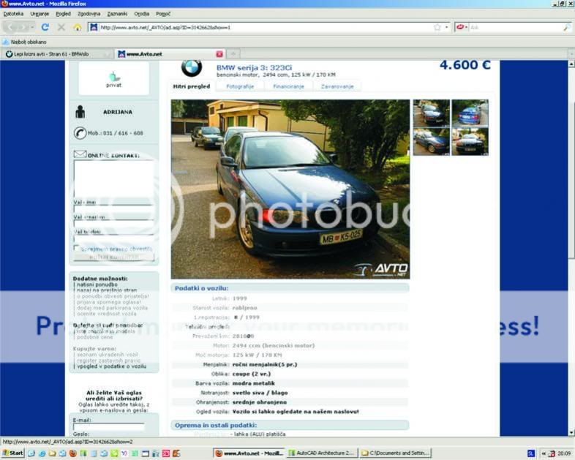Click the Vaš ime input field

click(113, 209)
